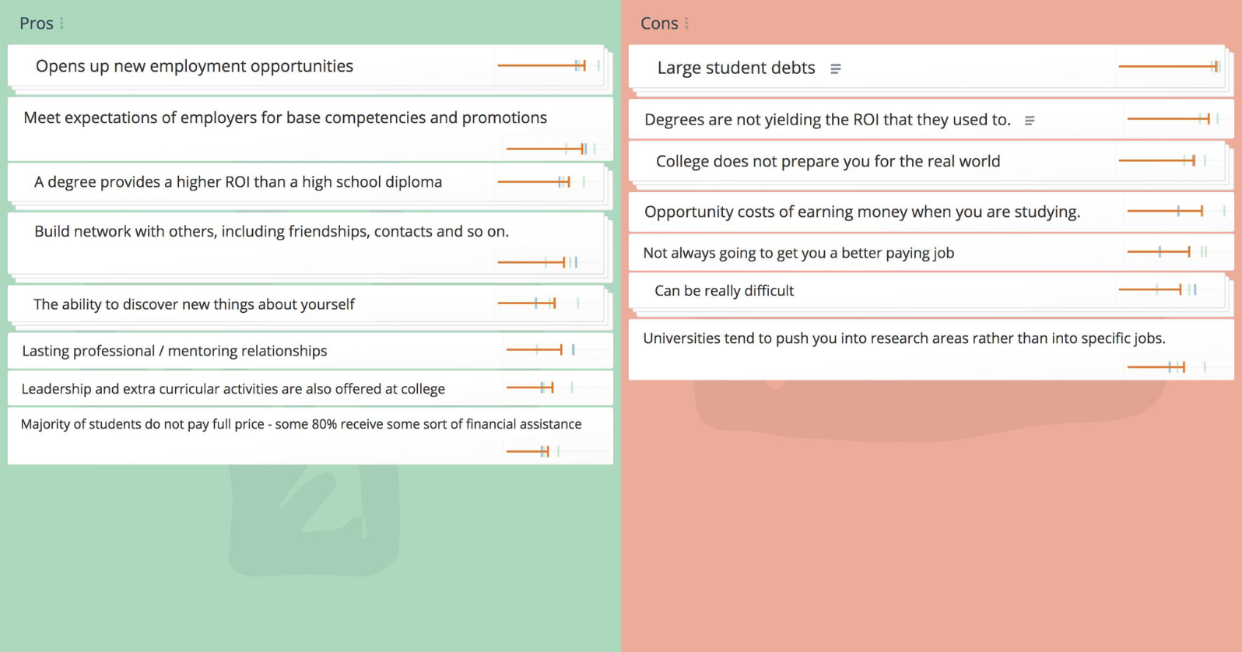Open notes icon on Degrees ROI card
This screenshot has width=1242, height=652.
(x=1030, y=120)
